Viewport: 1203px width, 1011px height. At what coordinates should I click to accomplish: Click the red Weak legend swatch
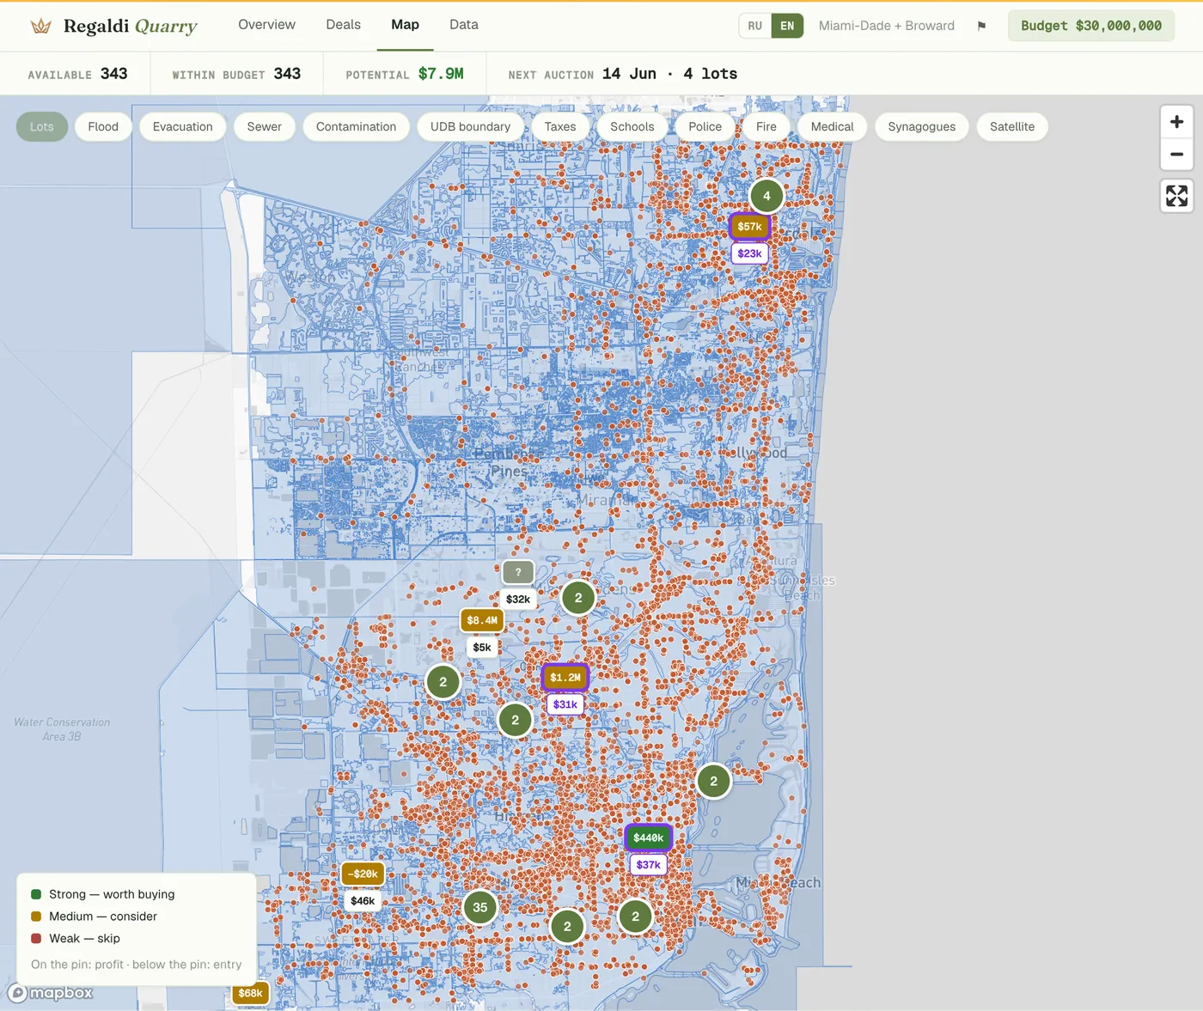(36, 939)
